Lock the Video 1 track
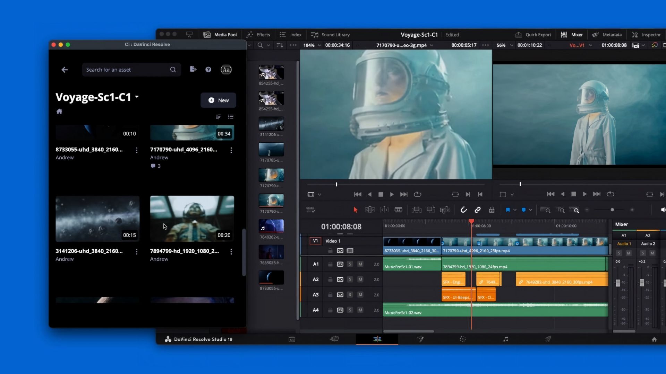This screenshot has width=666, height=374. click(330, 250)
